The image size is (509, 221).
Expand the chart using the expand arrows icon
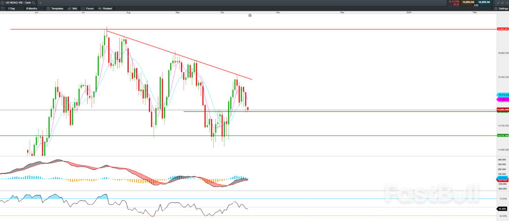[x=497, y=3]
